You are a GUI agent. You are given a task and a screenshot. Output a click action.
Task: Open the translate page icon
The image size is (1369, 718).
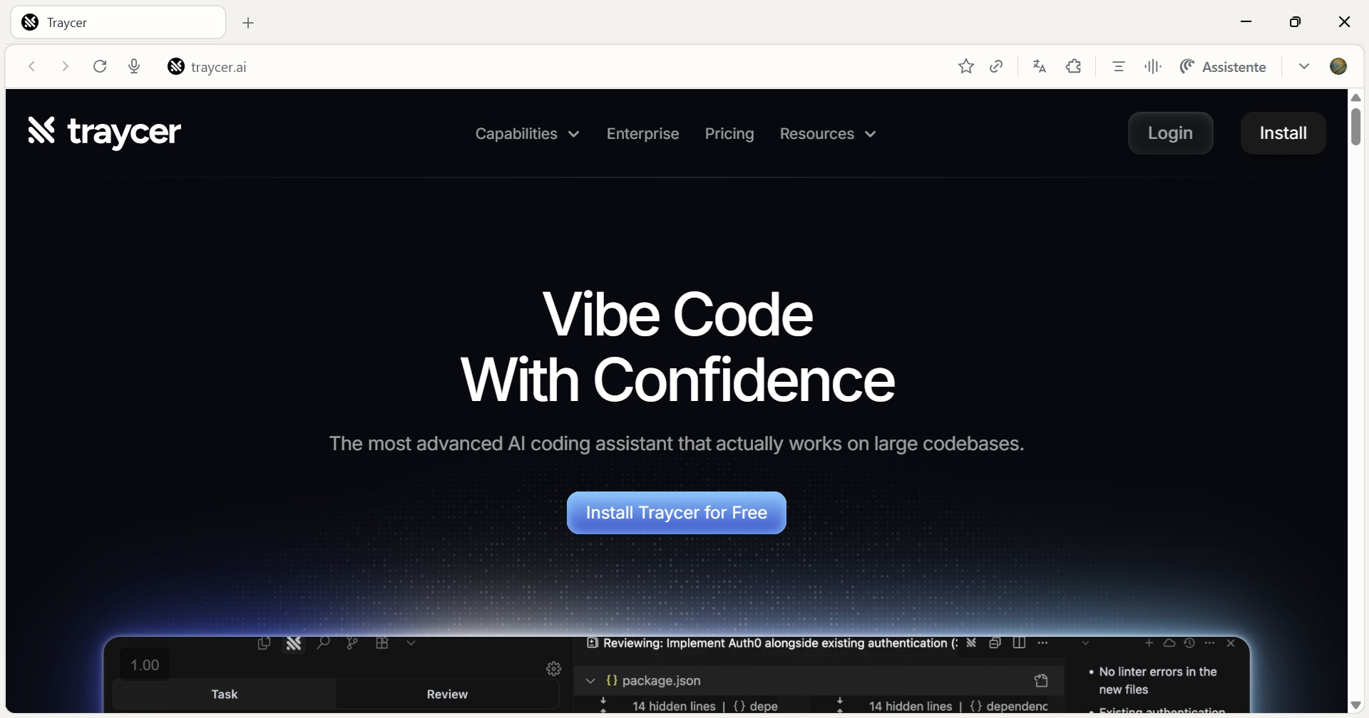pyautogui.click(x=1039, y=66)
